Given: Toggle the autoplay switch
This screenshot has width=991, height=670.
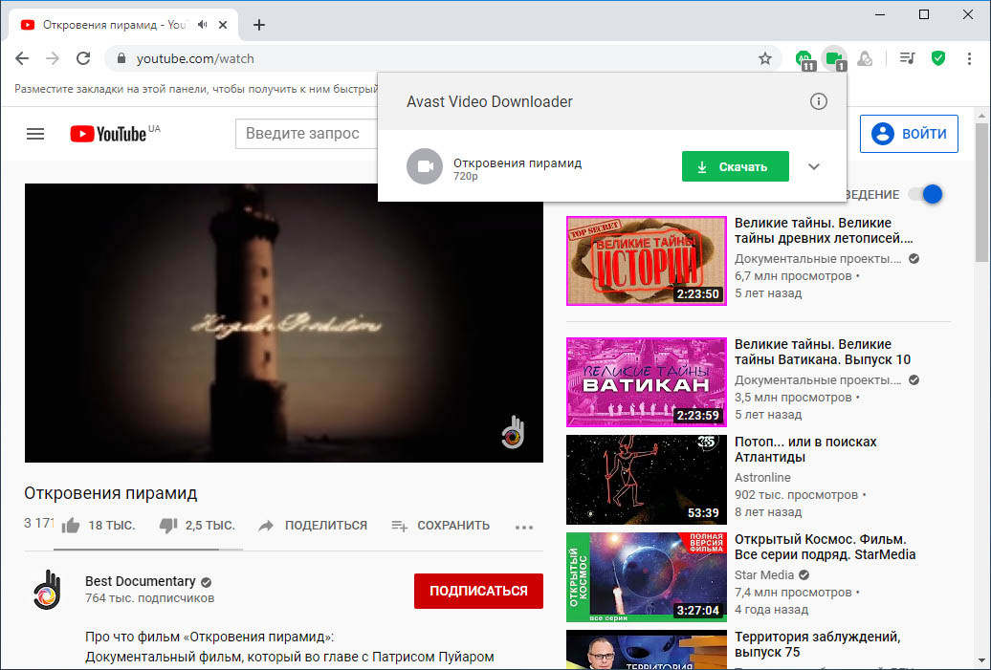Looking at the screenshot, I should coord(926,194).
